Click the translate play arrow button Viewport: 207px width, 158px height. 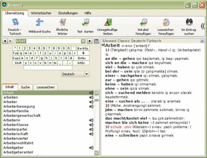tap(90, 41)
